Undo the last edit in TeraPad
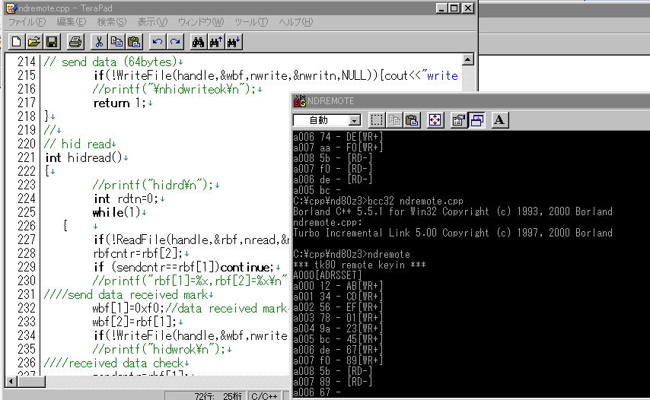The image size is (650, 400). click(157, 42)
